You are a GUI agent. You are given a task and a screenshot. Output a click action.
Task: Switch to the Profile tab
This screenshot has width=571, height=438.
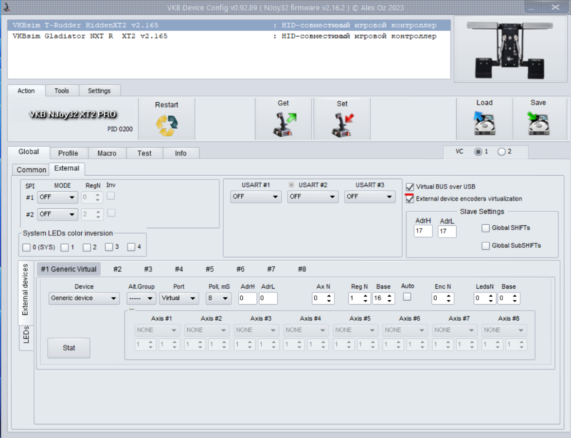(68, 153)
